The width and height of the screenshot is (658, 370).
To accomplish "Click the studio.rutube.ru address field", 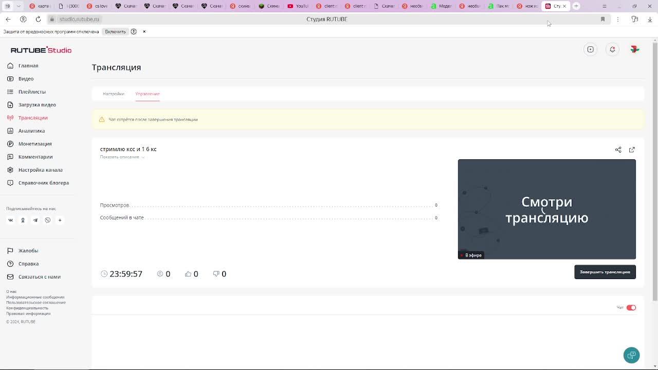I will [79, 19].
